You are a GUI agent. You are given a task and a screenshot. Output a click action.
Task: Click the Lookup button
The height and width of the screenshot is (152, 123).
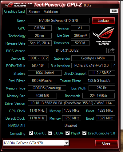[x=103, y=21]
